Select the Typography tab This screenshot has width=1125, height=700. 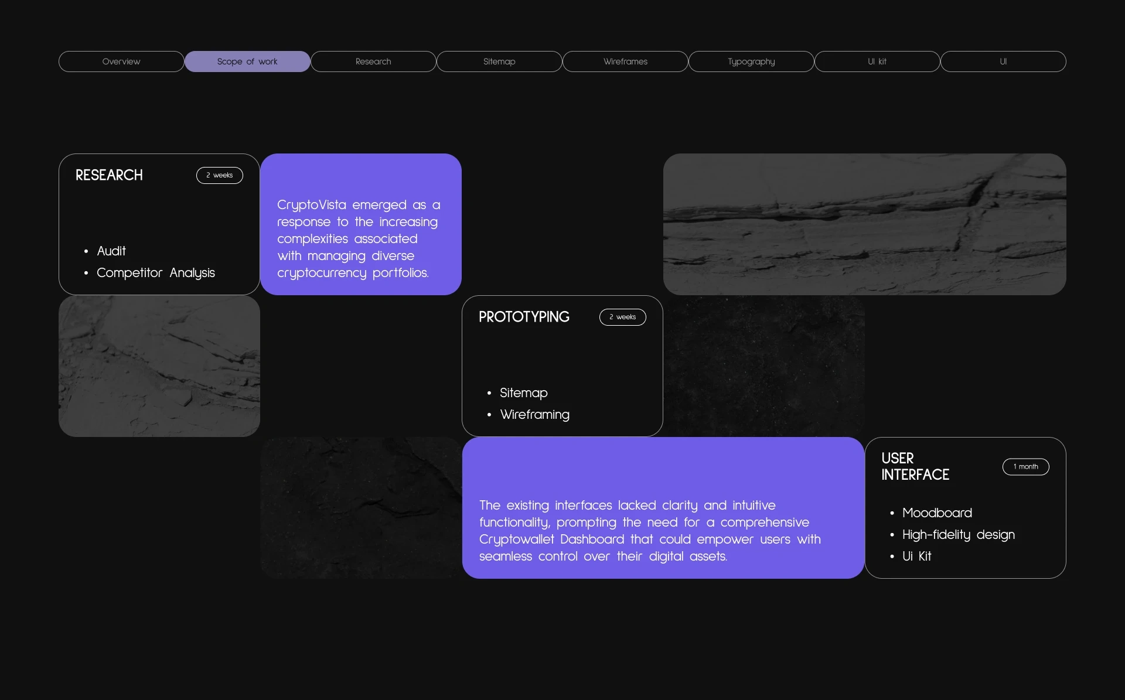pos(751,62)
